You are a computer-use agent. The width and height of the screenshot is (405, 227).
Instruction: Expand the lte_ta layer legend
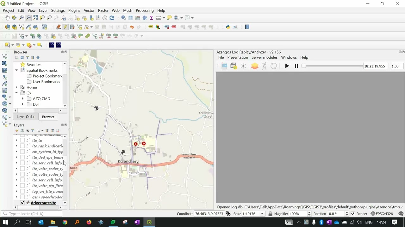pyautogui.click(x=16, y=140)
